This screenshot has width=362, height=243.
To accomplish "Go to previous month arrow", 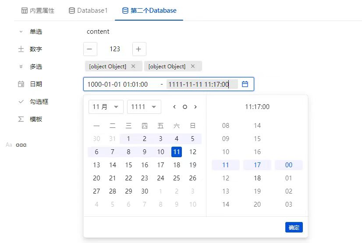I will [x=174, y=107].
